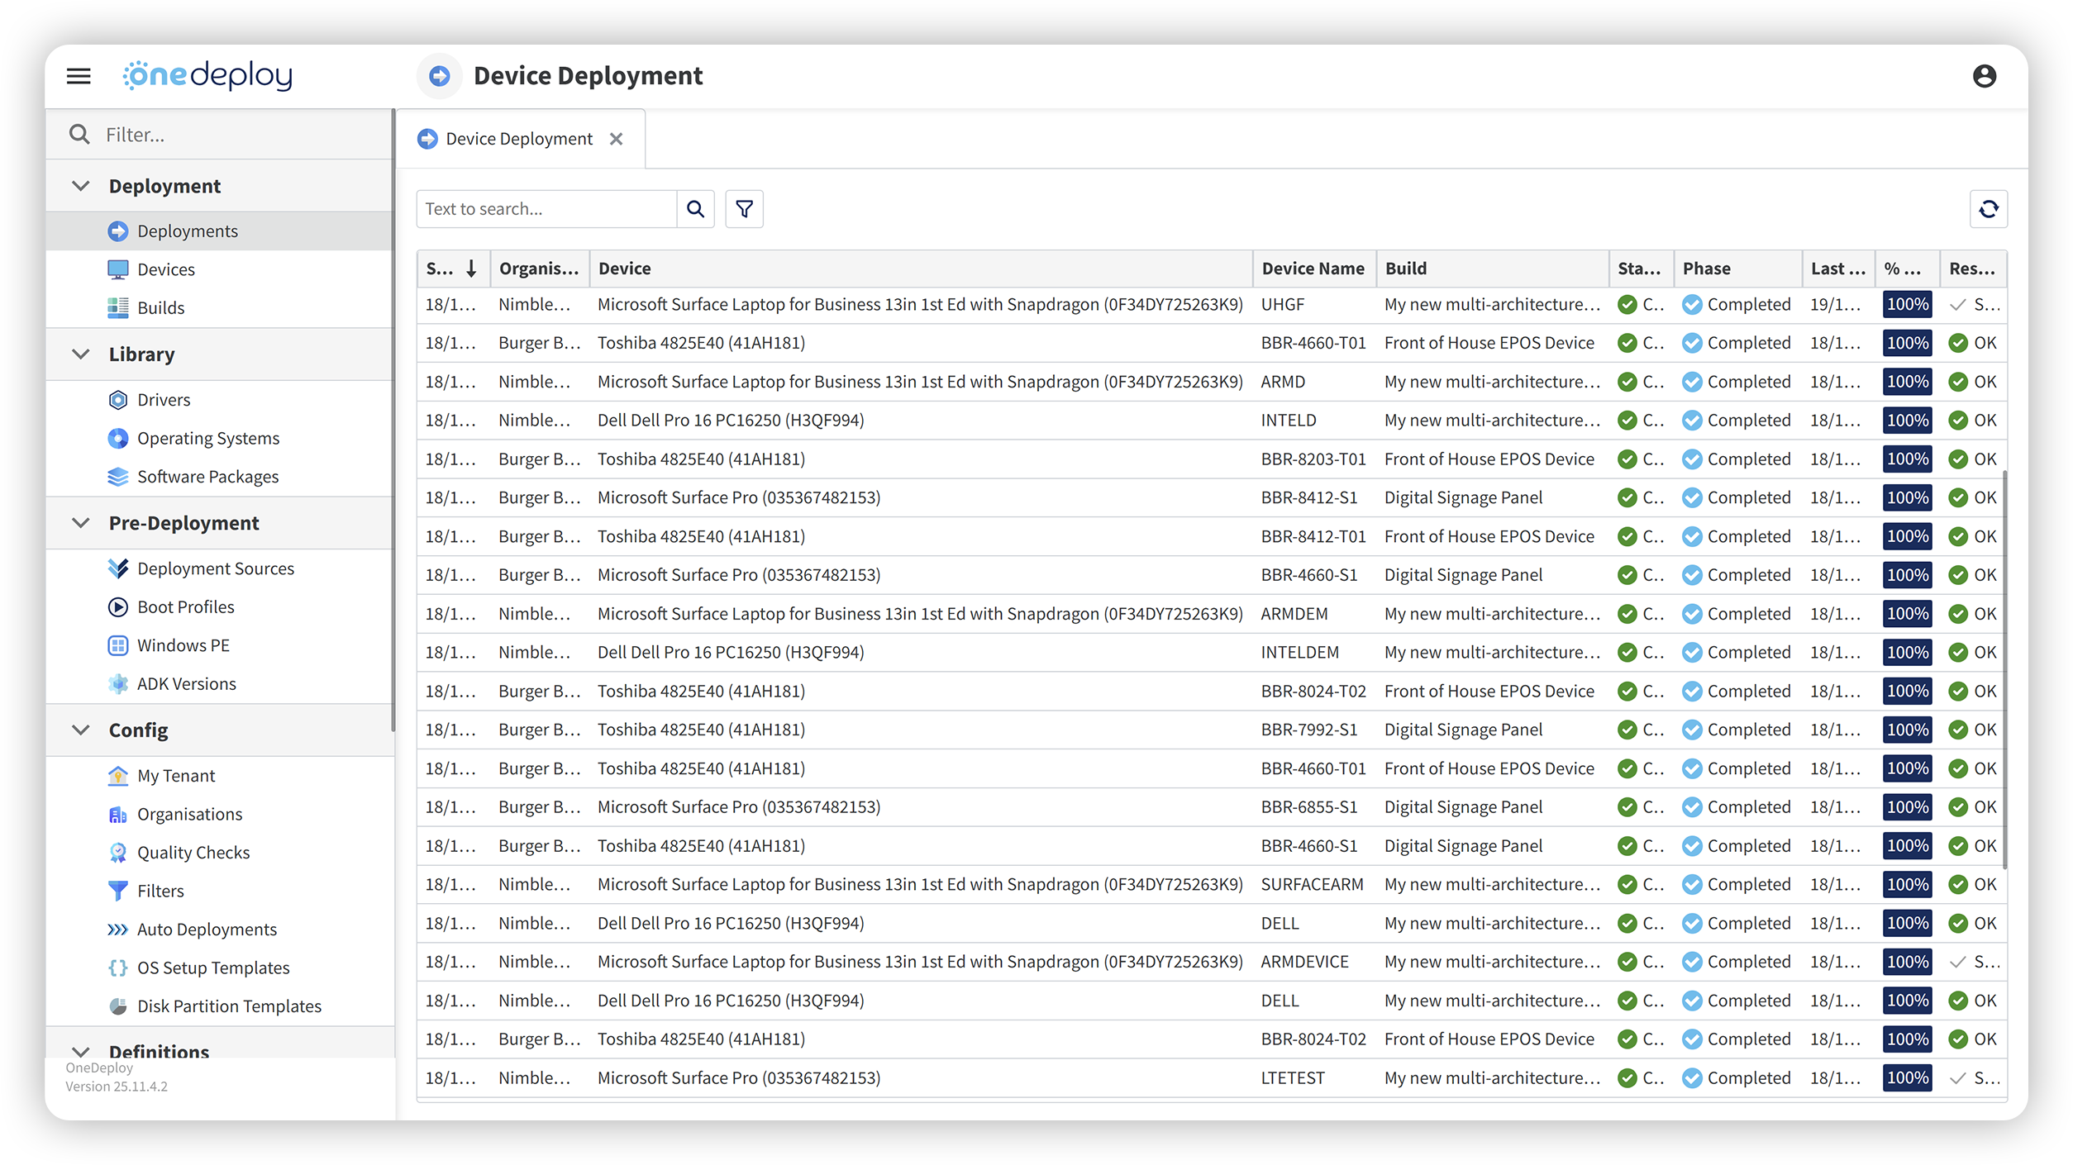Viewport: 2073px width, 1165px height.
Task: Collapse the Deployment sidebar group
Action: coord(81,186)
